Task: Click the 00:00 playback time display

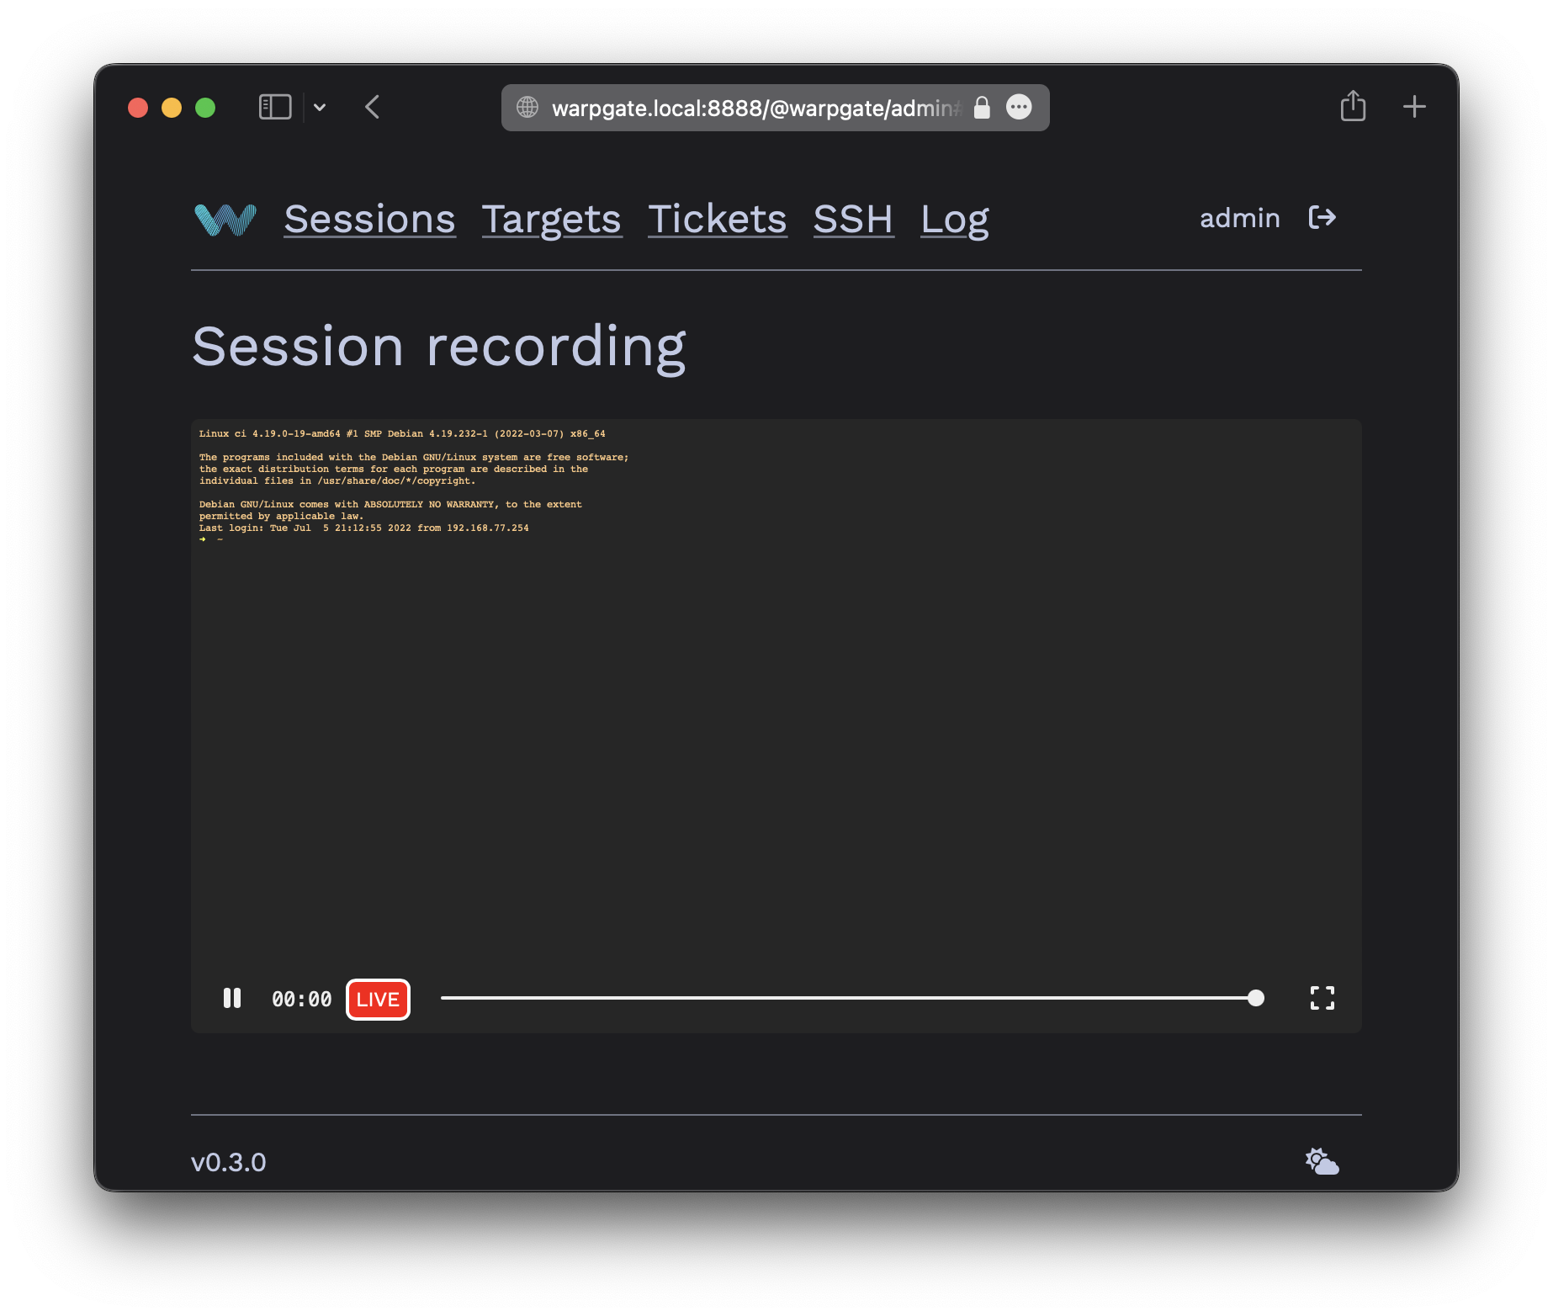Action: (301, 999)
